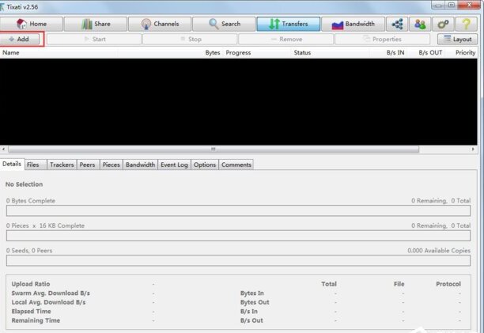Sort by the Priority column header
This screenshot has width=484, height=333.
click(465, 53)
